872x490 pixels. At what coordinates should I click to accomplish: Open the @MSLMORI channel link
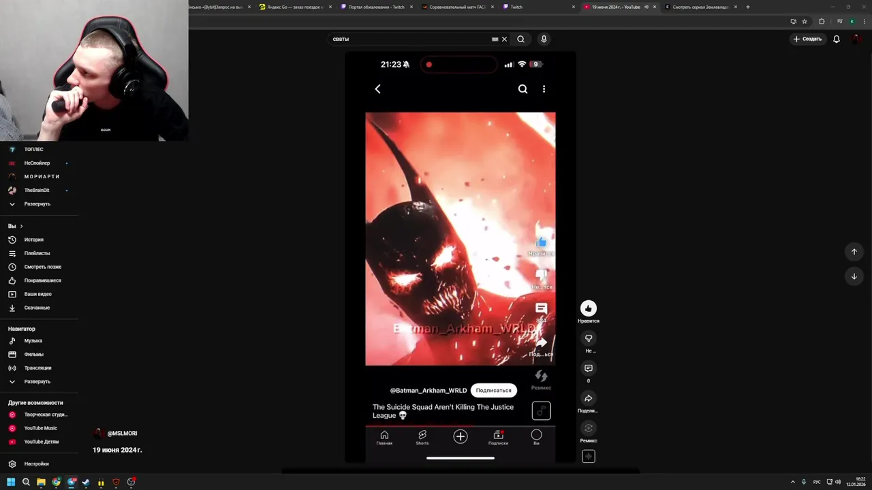coord(121,433)
